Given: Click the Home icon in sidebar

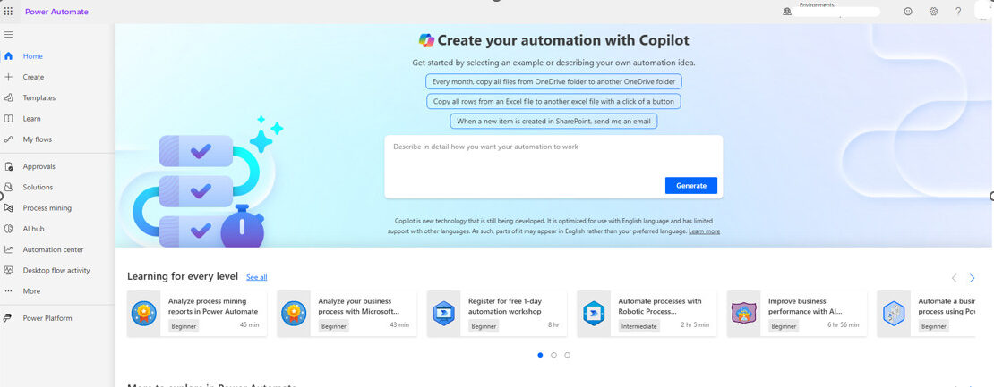Looking at the screenshot, I should [x=8, y=55].
